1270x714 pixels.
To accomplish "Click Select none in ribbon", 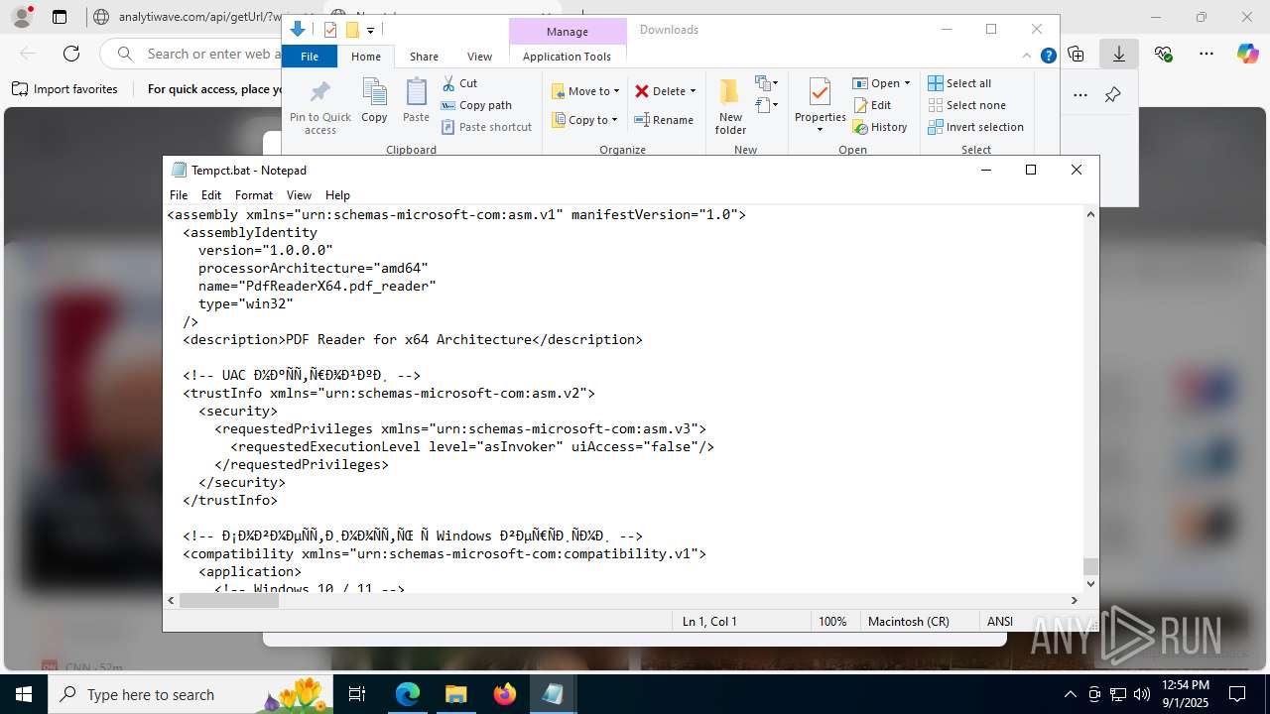I will pos(966,105).
